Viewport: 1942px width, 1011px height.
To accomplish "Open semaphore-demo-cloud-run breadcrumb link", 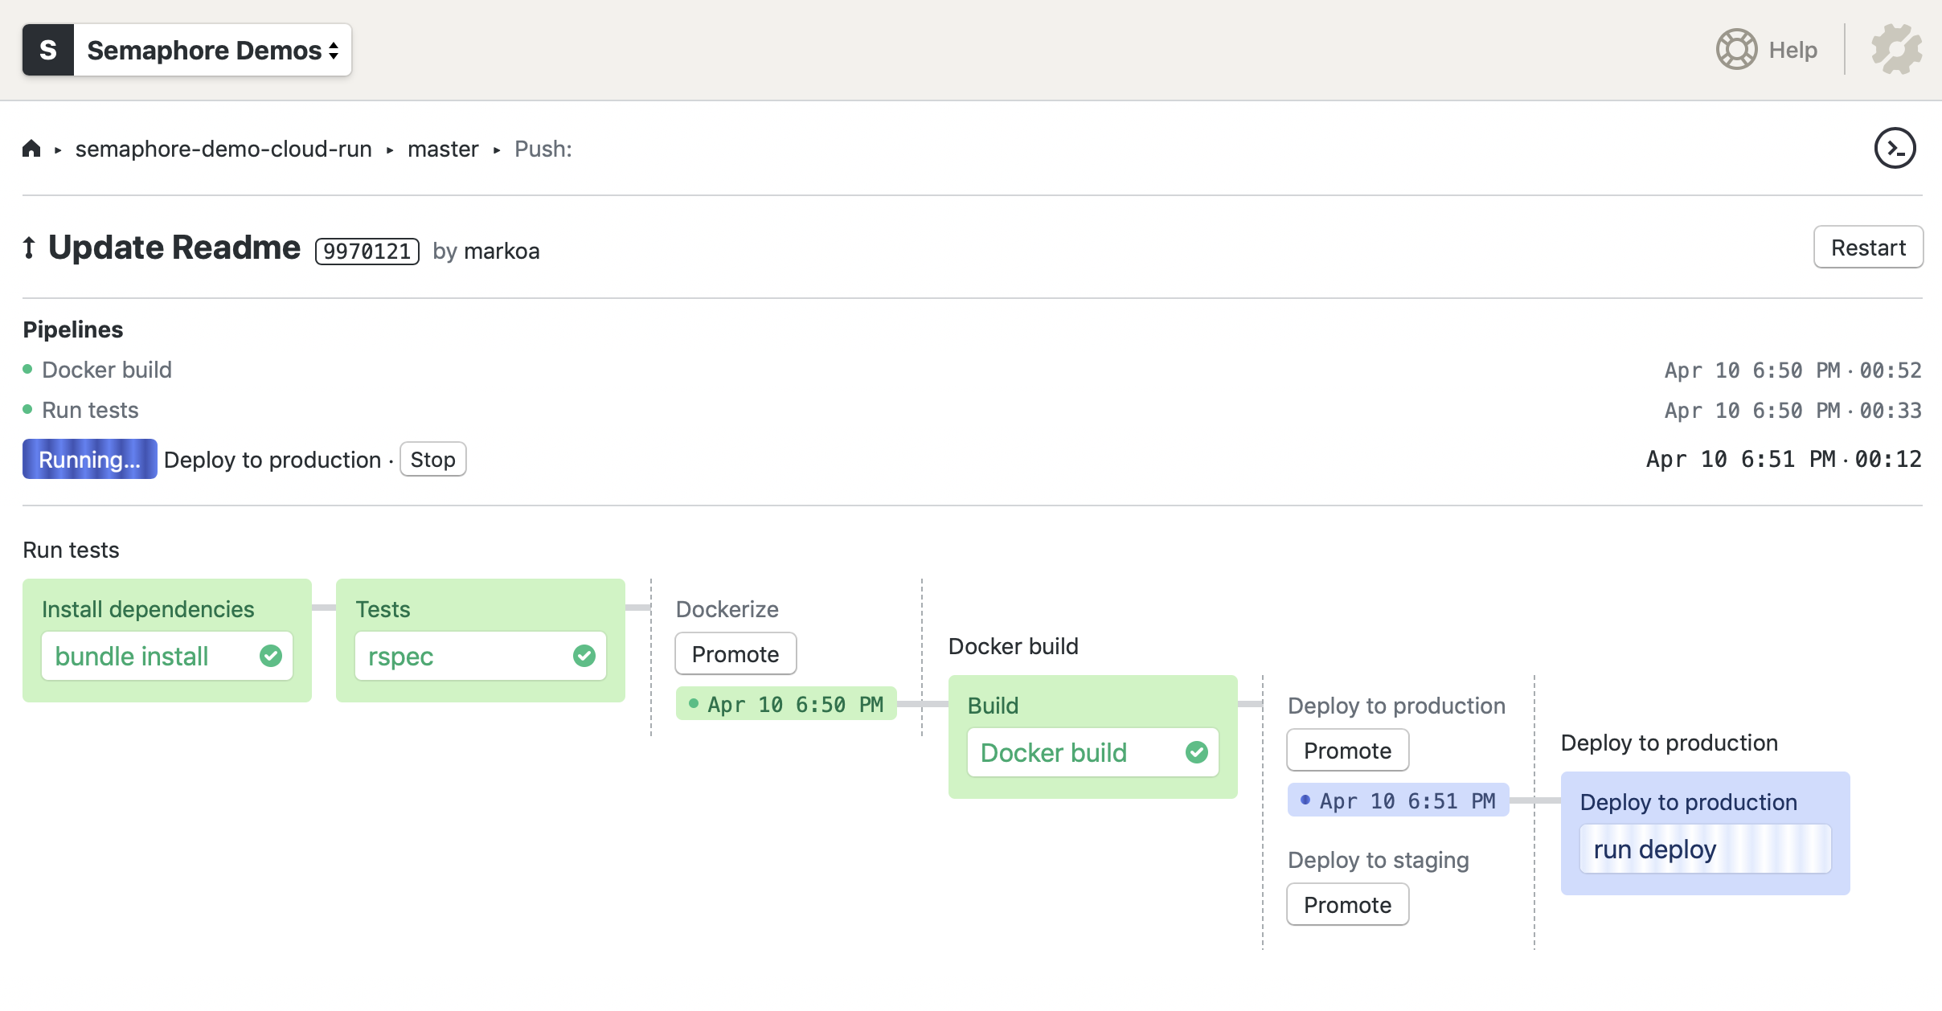I will pyautogui.click(x=223, y=149).
